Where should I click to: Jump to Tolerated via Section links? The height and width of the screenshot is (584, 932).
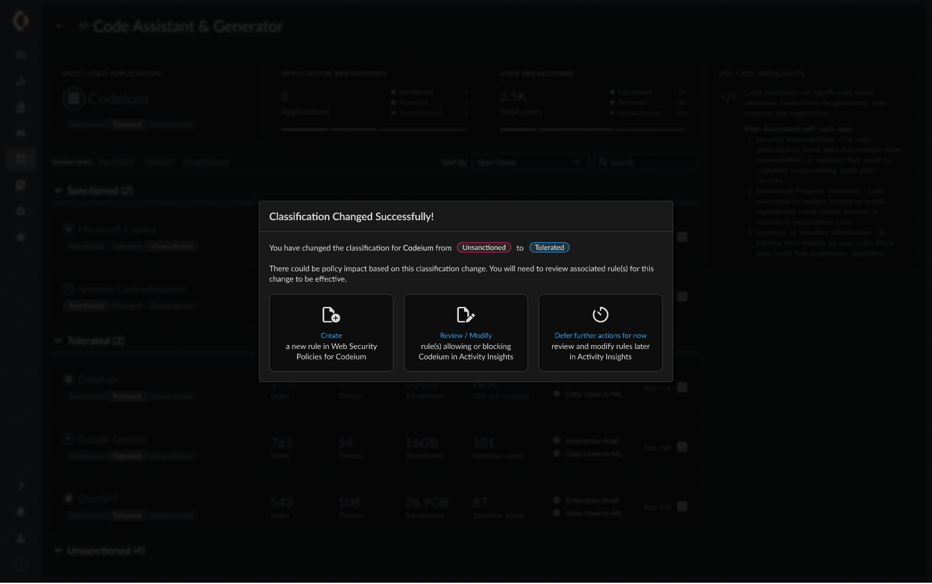[159, 162]
